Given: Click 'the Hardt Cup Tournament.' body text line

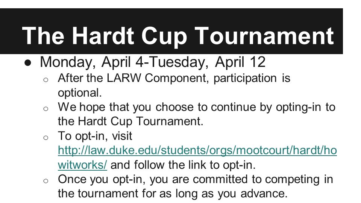Looking at the screenshot, I should tap(130, 121).
